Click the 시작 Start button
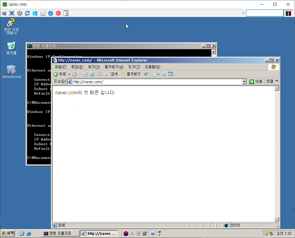Screen dimensions: 295x238 (8, 233)
